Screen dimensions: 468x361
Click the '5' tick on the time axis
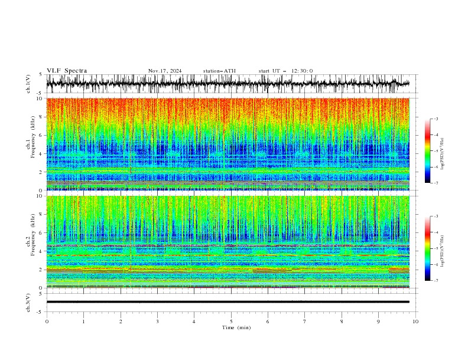(231, 321)
